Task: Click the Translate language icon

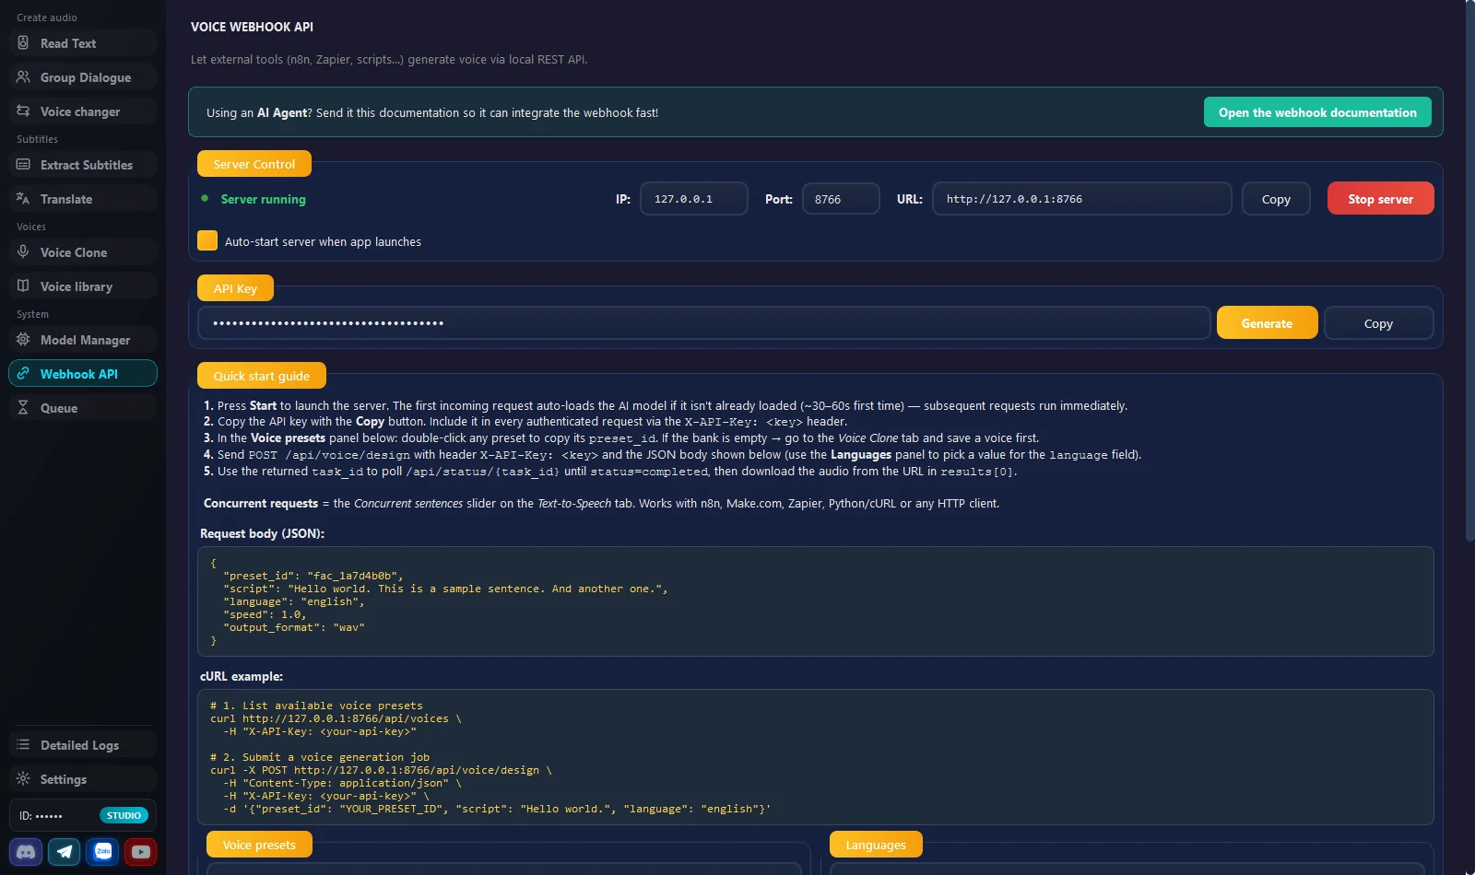Action: click(23, 199)
